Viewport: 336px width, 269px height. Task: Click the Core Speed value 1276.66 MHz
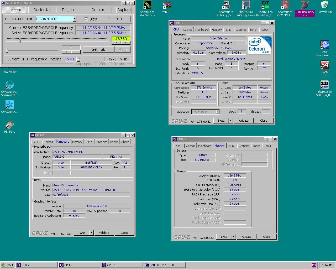click(203, 87)
